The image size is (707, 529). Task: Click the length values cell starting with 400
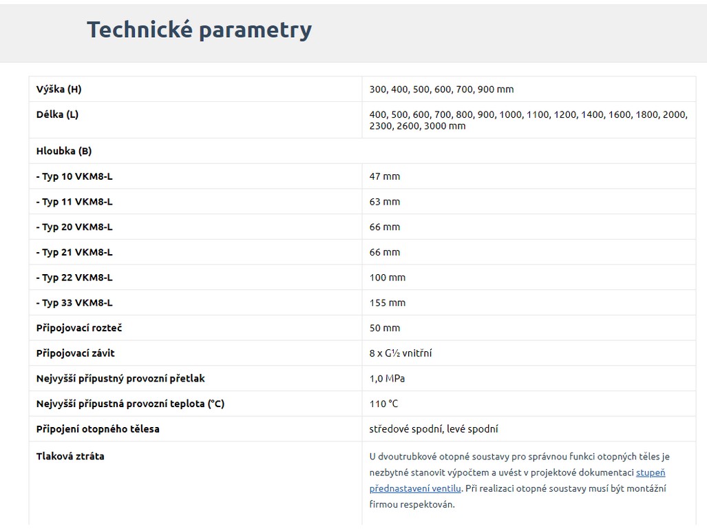[528, 120]
